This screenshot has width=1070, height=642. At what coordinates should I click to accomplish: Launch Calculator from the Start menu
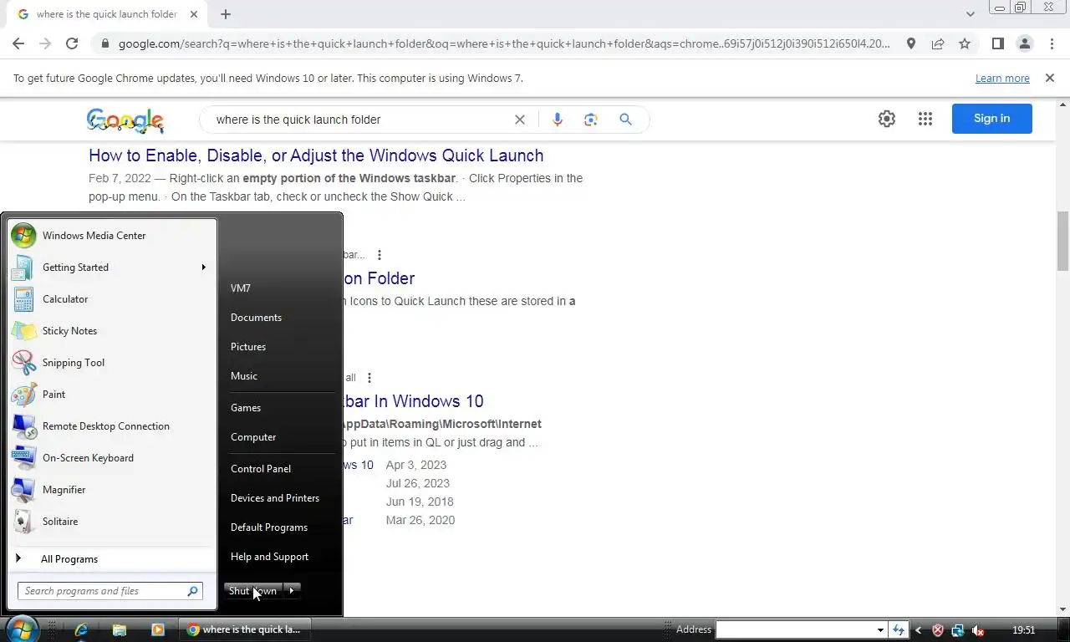pos(110,299)
